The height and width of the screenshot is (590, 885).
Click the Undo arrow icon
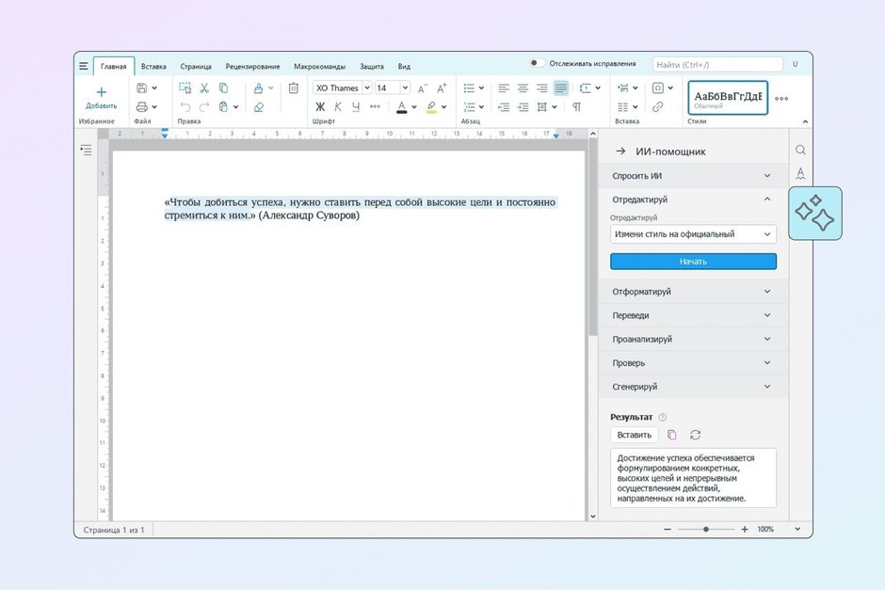pyautogui.click(x=185, y=107)
